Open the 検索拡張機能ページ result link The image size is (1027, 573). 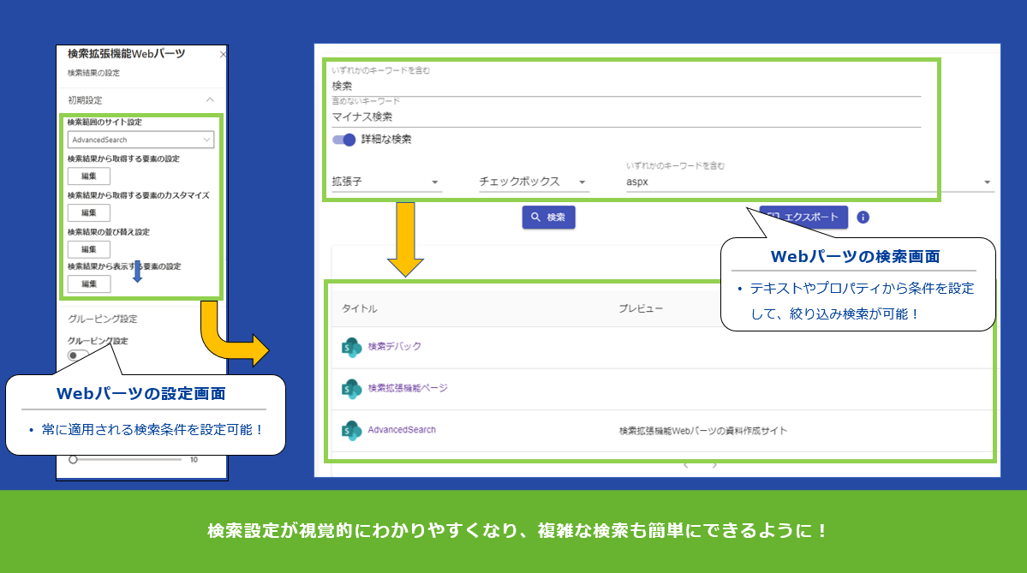click(407, 388)
